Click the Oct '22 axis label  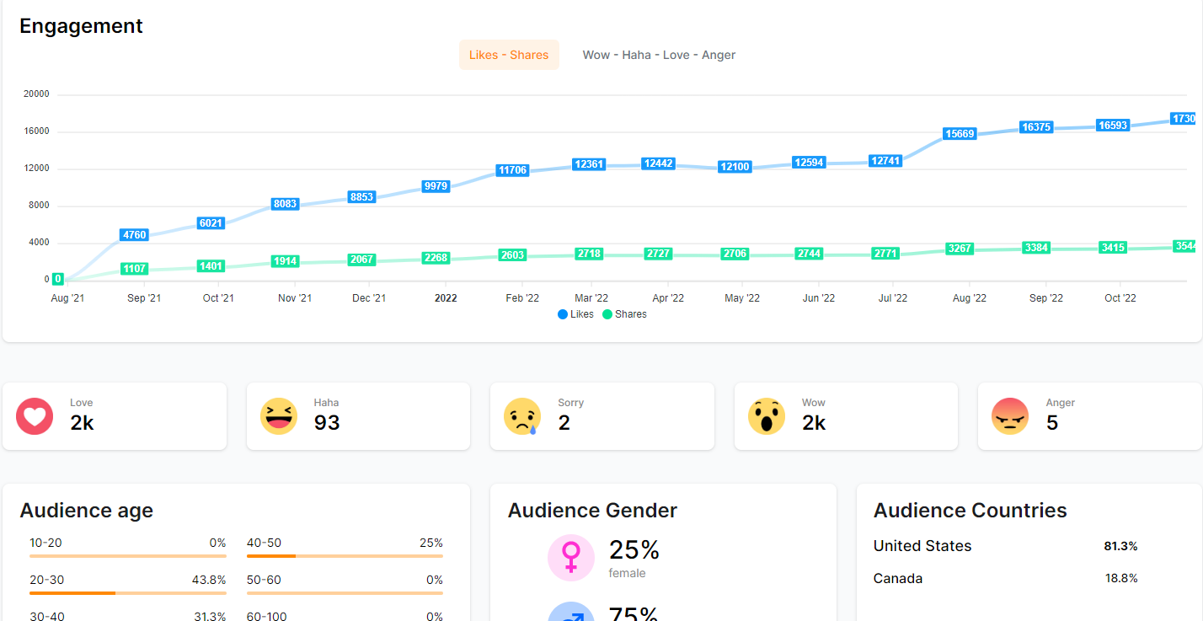(1120, 298)
